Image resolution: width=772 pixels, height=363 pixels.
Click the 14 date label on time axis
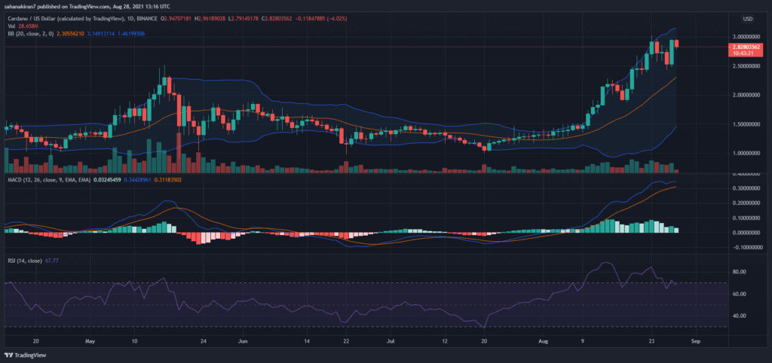coord(307,340)
